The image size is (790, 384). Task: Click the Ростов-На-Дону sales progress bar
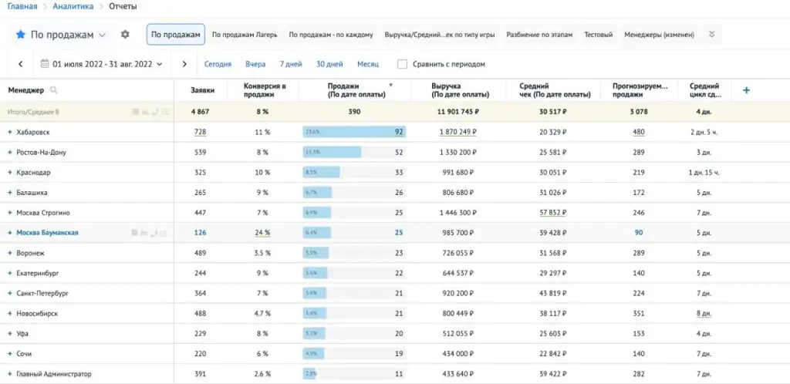tap(354, 152)
